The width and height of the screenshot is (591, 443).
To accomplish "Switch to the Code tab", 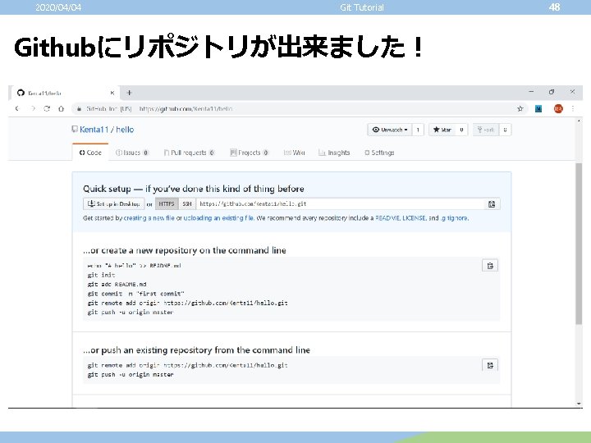I will click(90, 153).
